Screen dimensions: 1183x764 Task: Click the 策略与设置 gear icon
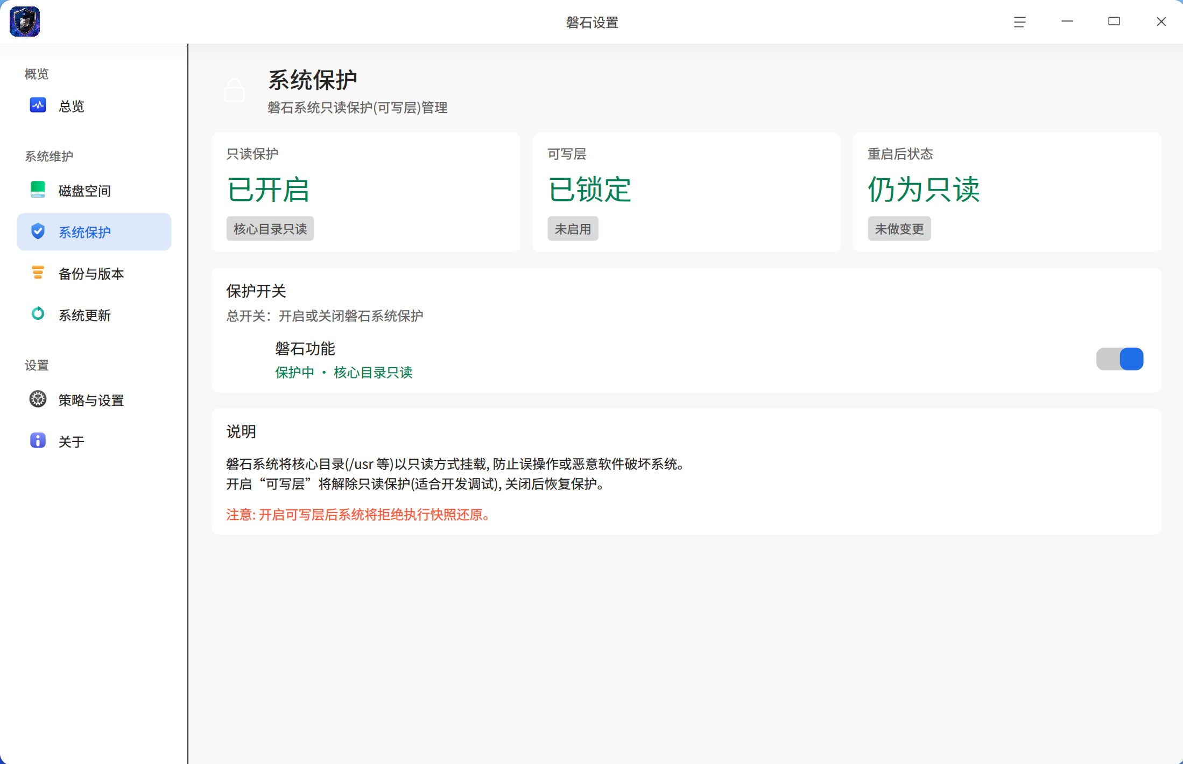(x=38, y=399)
